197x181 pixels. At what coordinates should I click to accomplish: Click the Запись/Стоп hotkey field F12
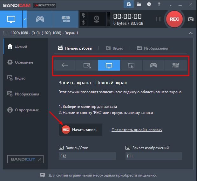point(87,156)
